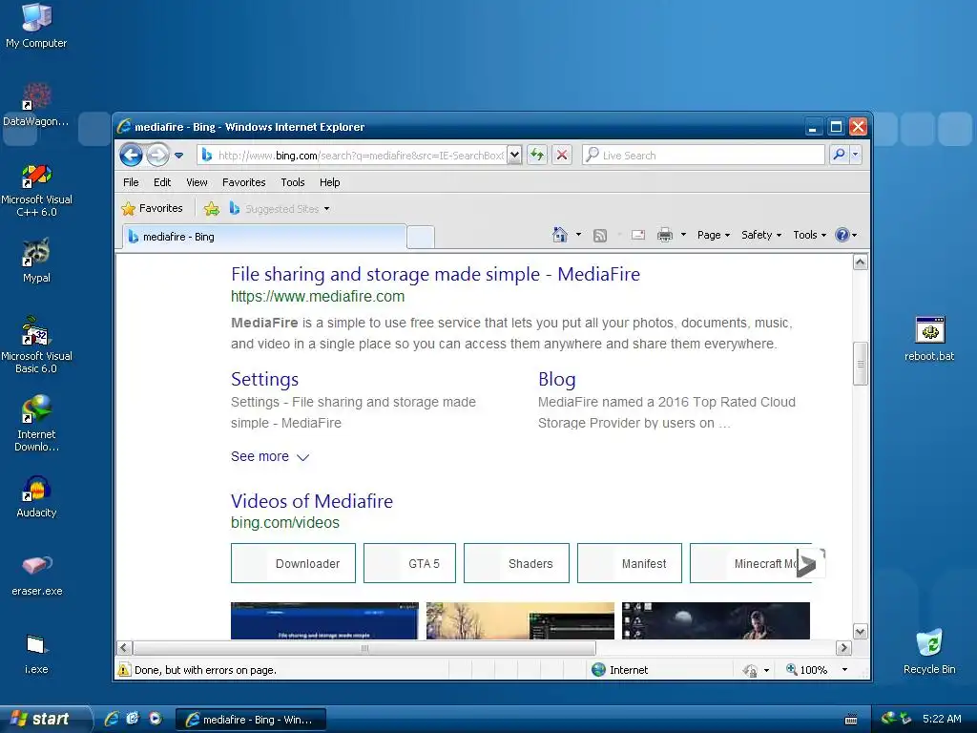The width and height of the screenshot is (977, 733).
Task: Click the Favorites star button
Action: coord(152,208)
